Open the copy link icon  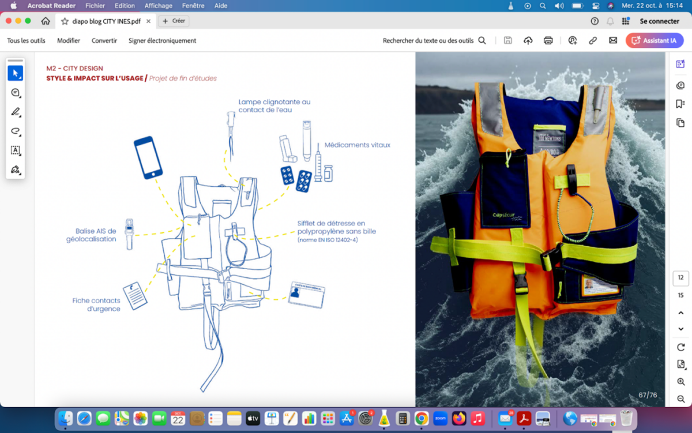pos(592,41)
